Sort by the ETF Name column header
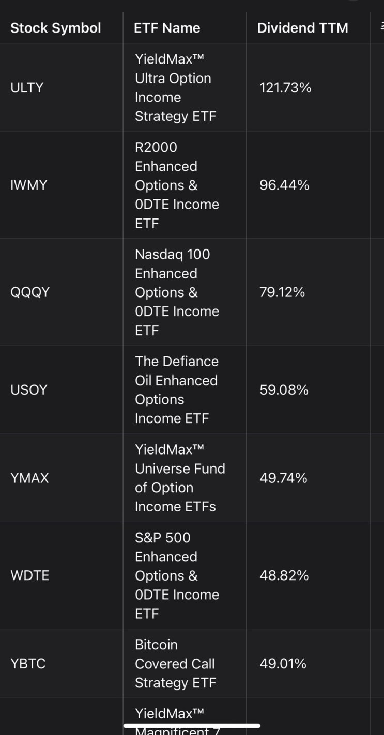Screen dimensions: 384x735 click(167, 28)
